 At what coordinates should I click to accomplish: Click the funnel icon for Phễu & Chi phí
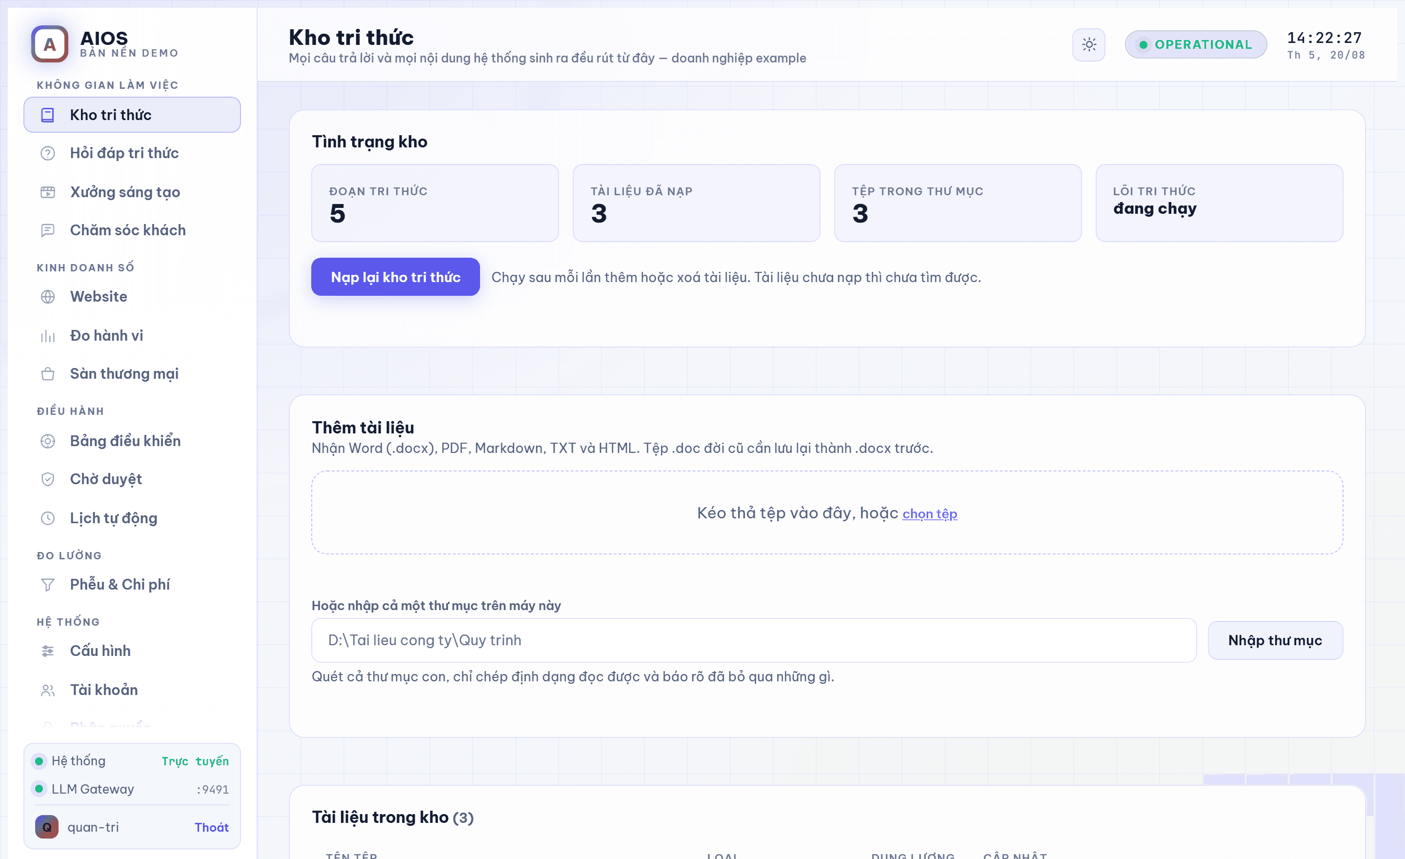tap(48, 585)
